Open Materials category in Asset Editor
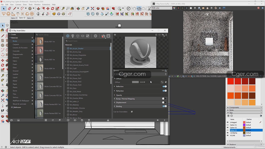 [x=68, y=36]
